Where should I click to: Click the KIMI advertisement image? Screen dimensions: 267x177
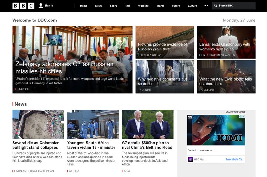coord(216,130)
